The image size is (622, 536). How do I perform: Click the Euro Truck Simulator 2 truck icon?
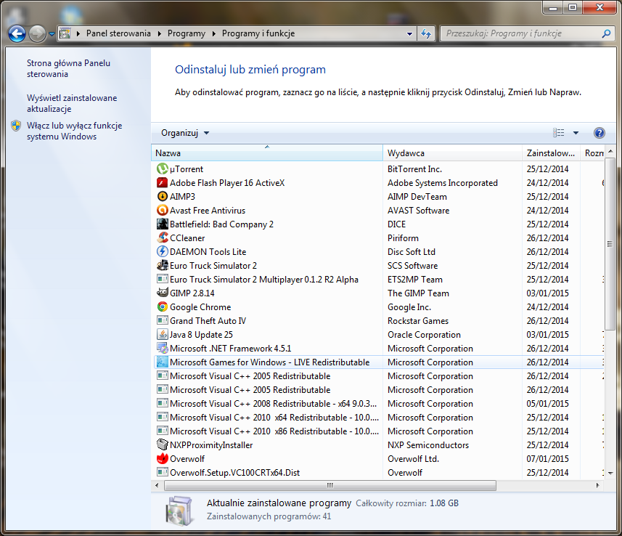pyautogui.click(x=163, y=265)
